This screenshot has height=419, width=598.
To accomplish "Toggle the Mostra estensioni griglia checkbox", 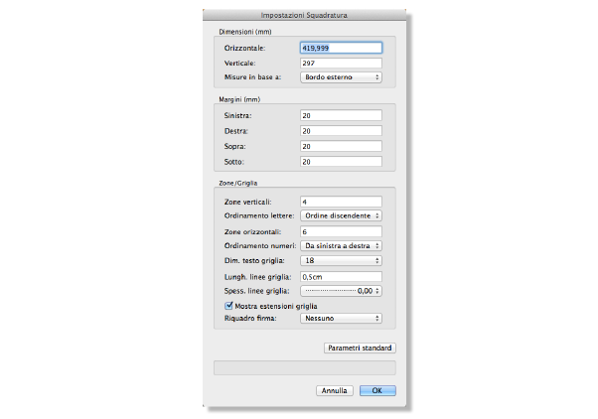I will point(228,306).
